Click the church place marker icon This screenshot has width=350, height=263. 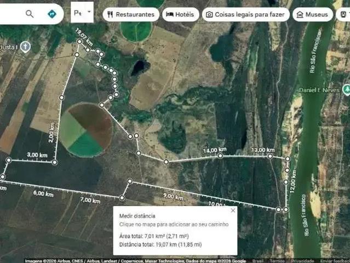pyautogui.click(x=25, y=47)
